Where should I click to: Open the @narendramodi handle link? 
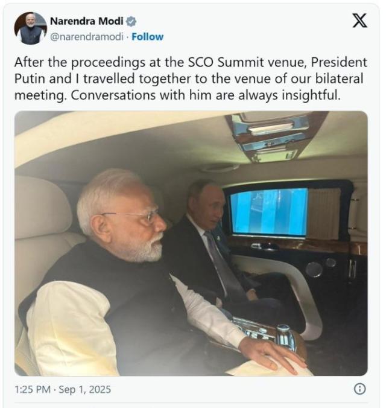tap(87, 37)
